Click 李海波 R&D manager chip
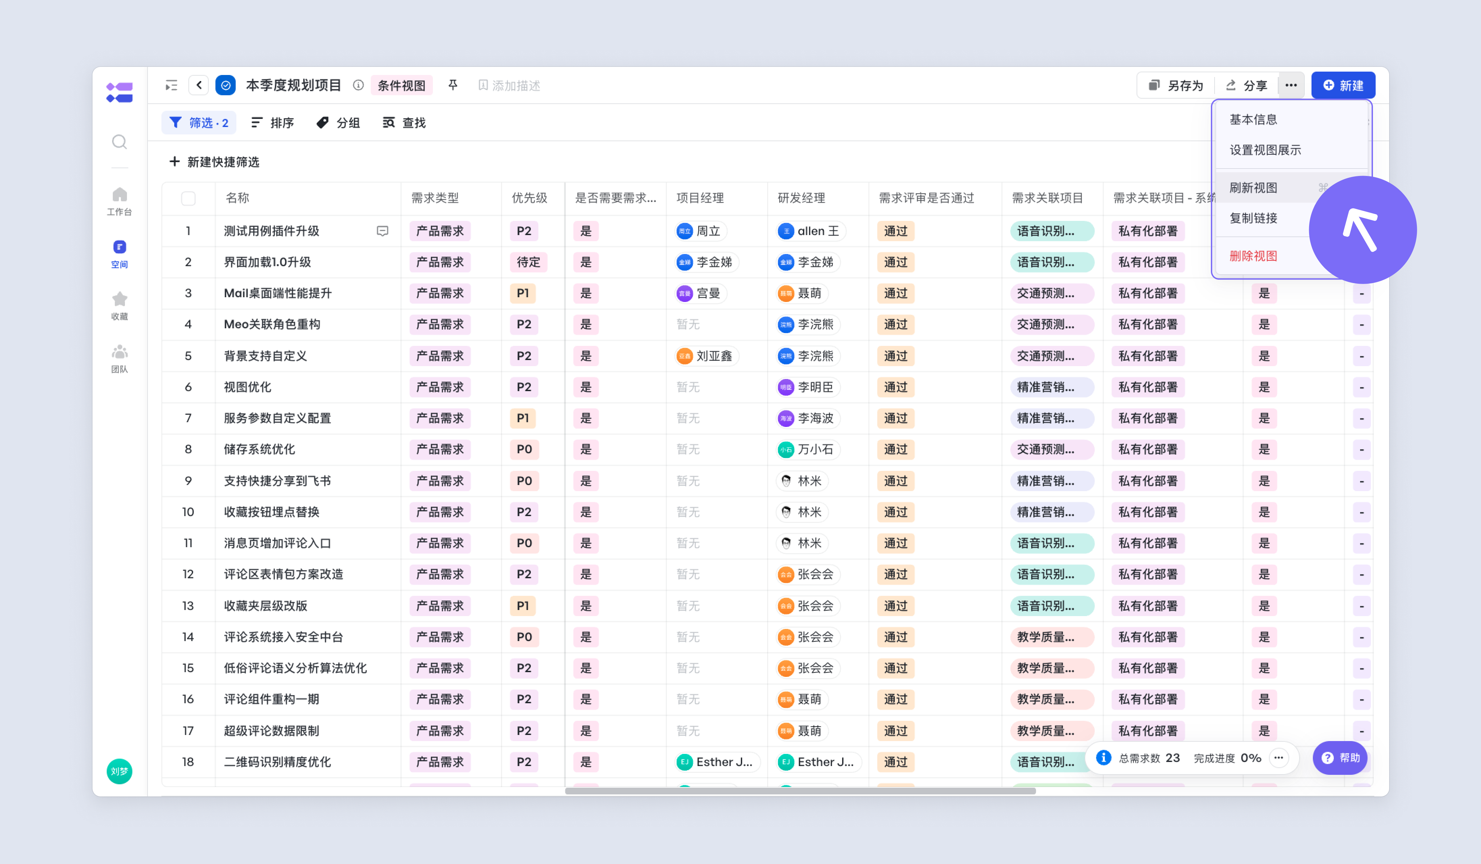The width and height of the screenshot is (1481, 864). [x=807, y=418]
